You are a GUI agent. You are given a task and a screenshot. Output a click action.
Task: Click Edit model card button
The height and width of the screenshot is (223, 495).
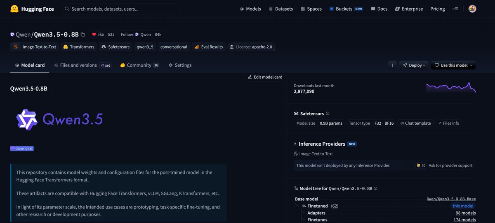265,77
